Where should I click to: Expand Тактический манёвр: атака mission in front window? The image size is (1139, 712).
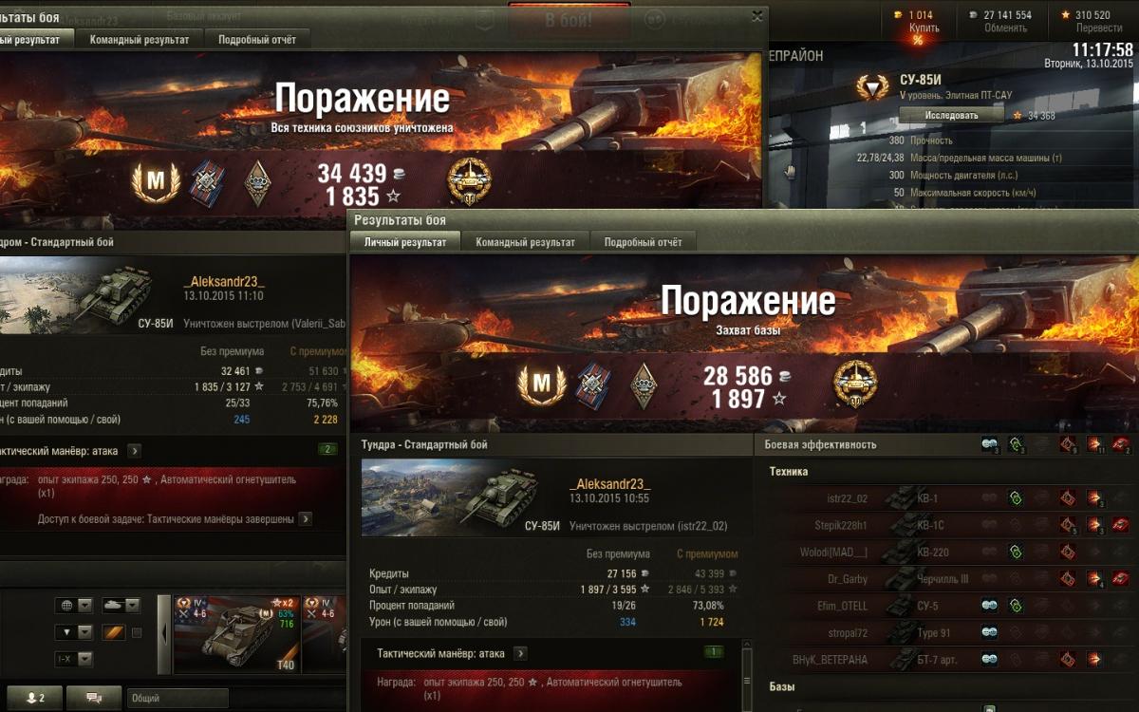520,653
